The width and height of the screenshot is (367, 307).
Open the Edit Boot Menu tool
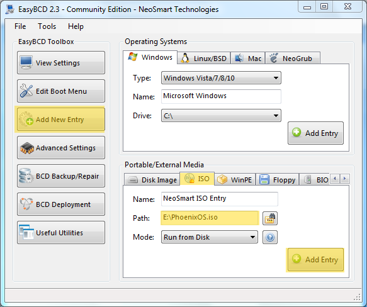61,91
